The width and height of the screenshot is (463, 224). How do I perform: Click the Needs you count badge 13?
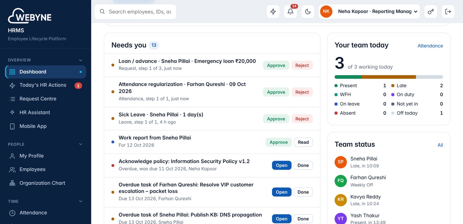coord(154,45)
